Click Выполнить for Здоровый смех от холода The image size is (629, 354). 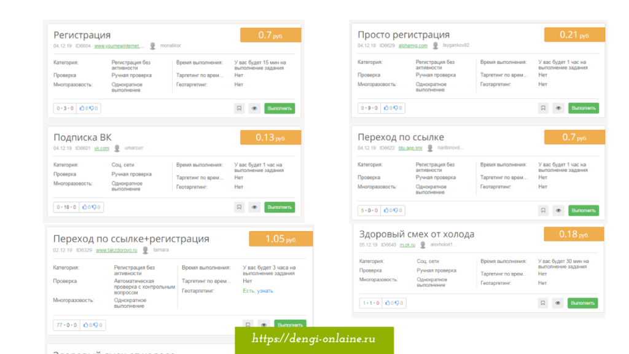click(582, 303)
